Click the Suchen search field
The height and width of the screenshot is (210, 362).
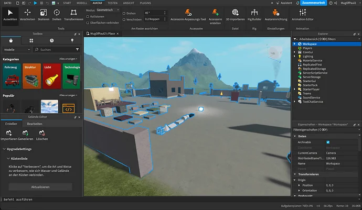click(54, 50)
